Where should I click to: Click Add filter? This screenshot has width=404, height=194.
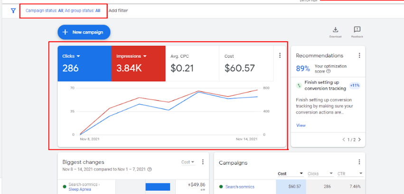pyautogui.click(x=118, y=10)
